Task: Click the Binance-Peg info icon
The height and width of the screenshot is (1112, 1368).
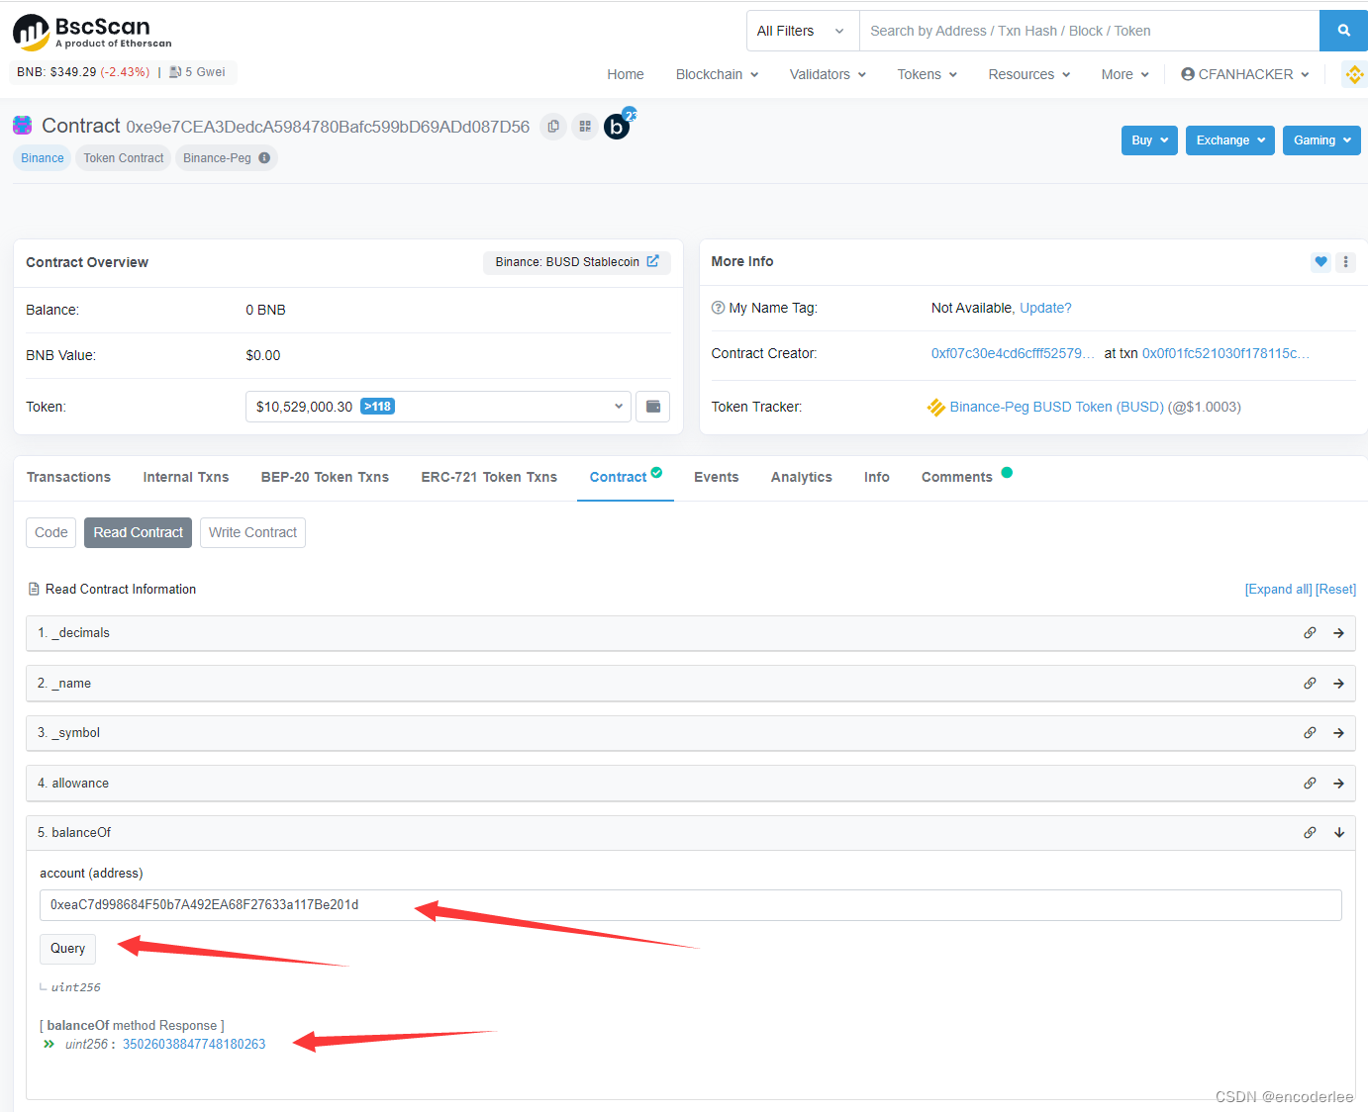Action: [264, 158]
